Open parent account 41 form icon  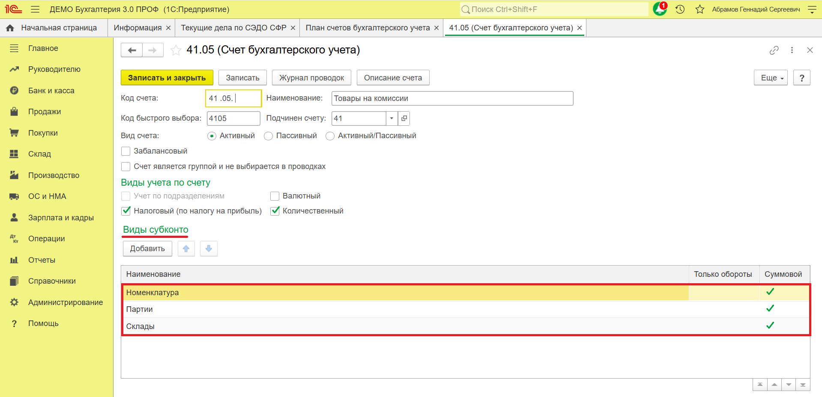tap(404, 119)
